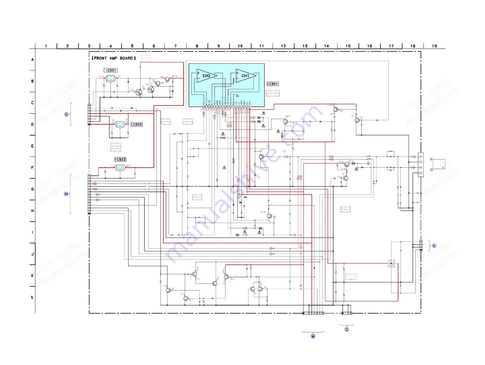The width and height of the screenshot is (485, 365).
Task: Click the IC922 label
Action: [x=137, y=124]
